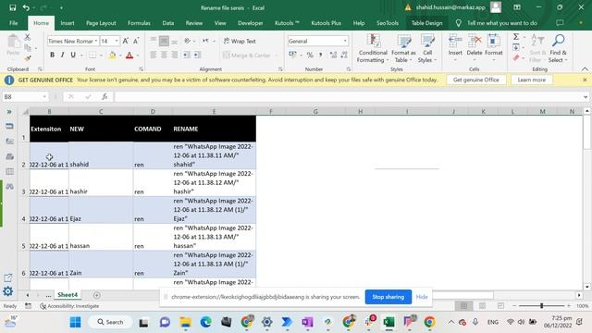Click the Kutools pane settings gear icon

point(8,291)
